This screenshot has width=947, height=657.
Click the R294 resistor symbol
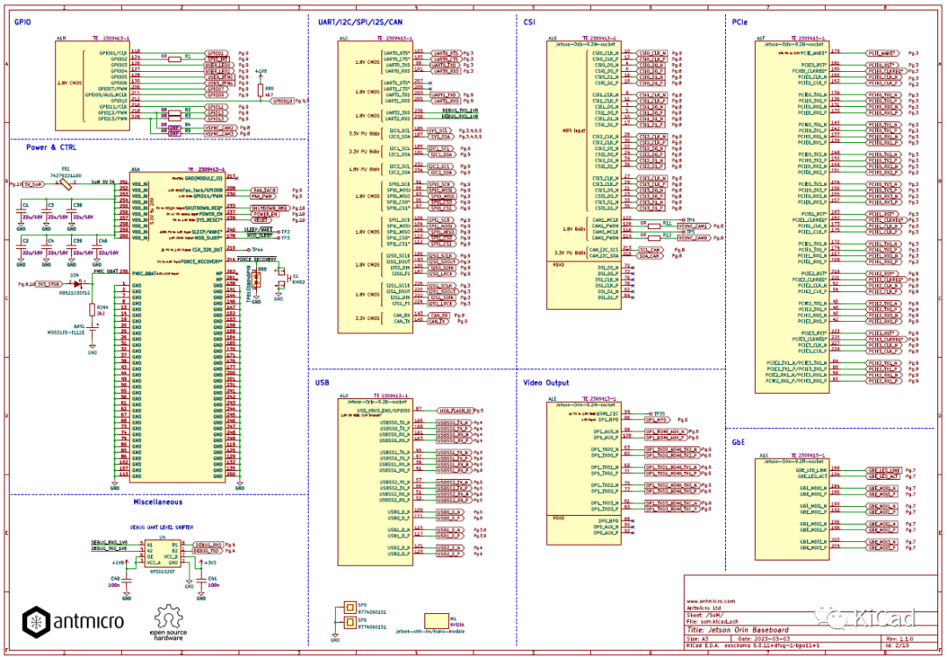point(92,310)
